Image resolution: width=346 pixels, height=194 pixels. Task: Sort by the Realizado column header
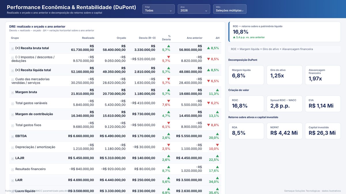click(88, 38)
